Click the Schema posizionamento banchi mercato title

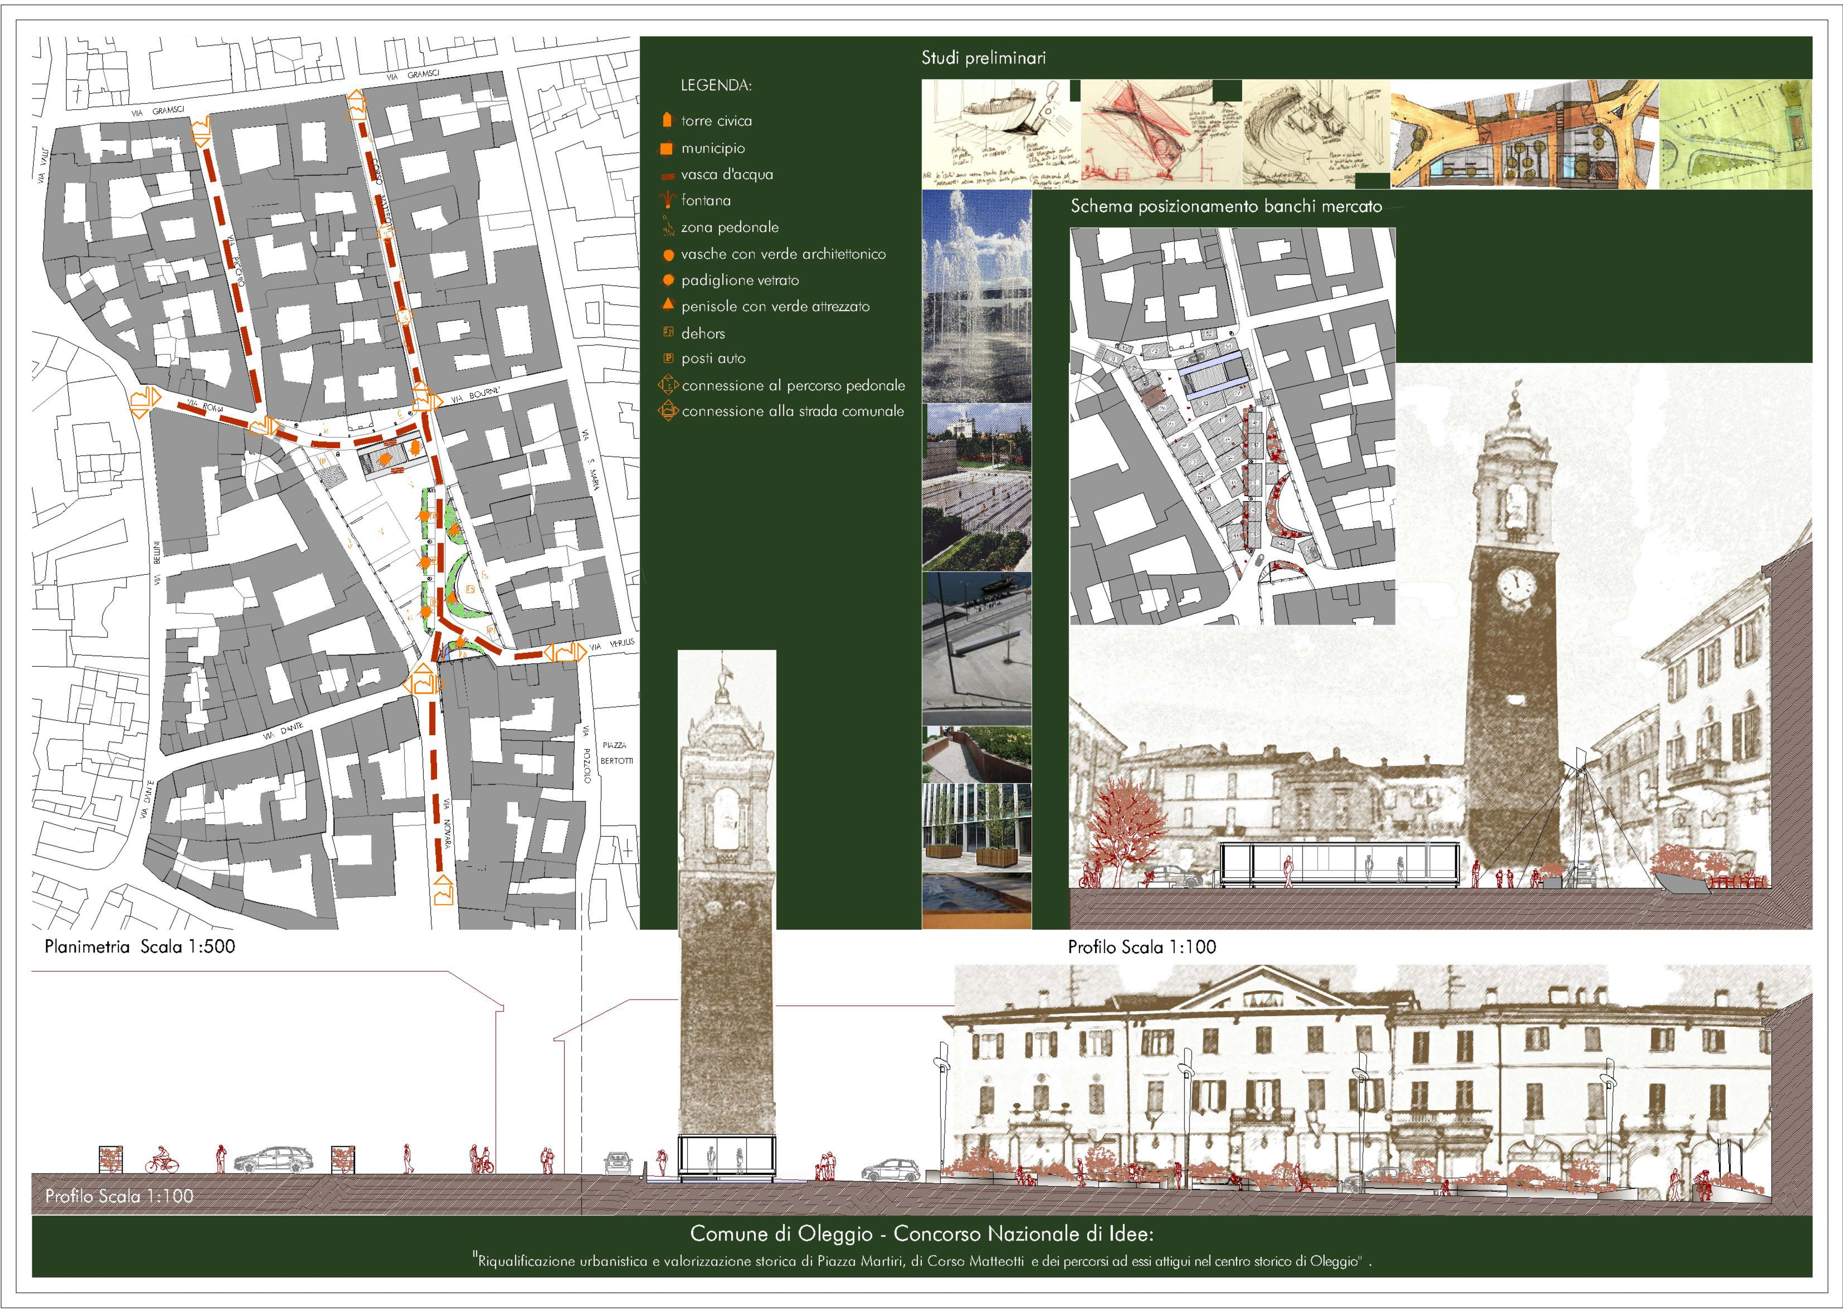pyautogui.click(x=1226, y=206)
